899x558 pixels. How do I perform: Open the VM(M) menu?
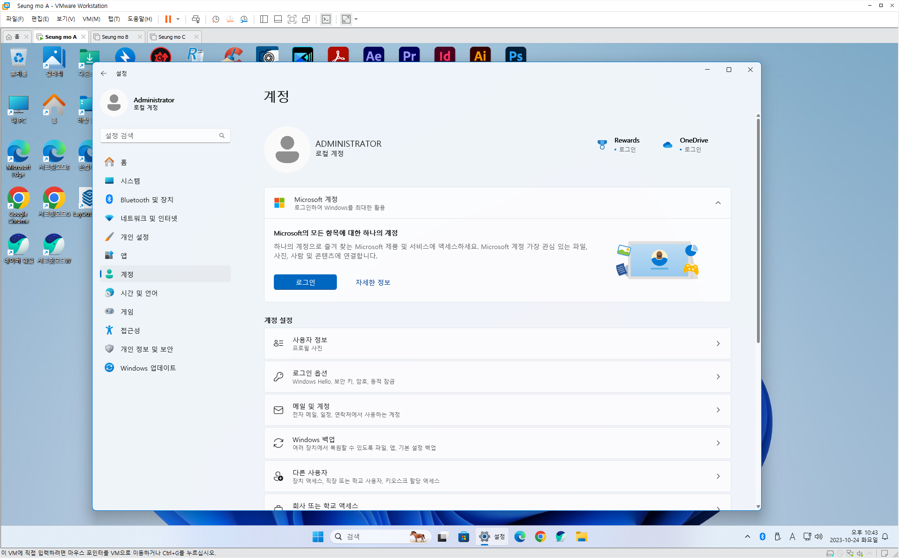click(91, 19)
